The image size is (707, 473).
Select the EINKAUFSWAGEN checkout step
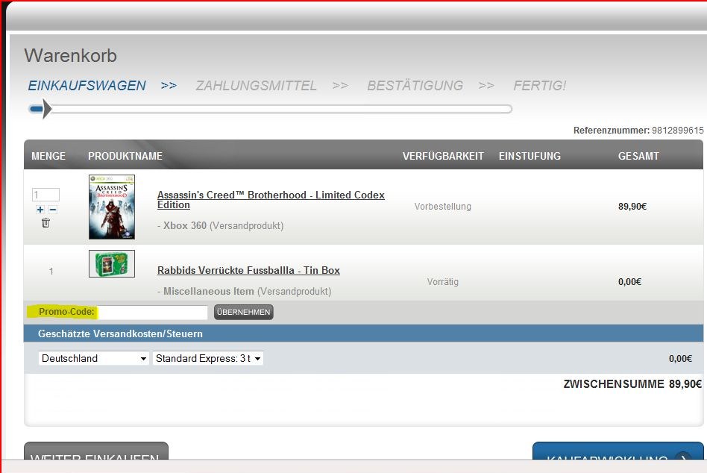pos(87,86)
